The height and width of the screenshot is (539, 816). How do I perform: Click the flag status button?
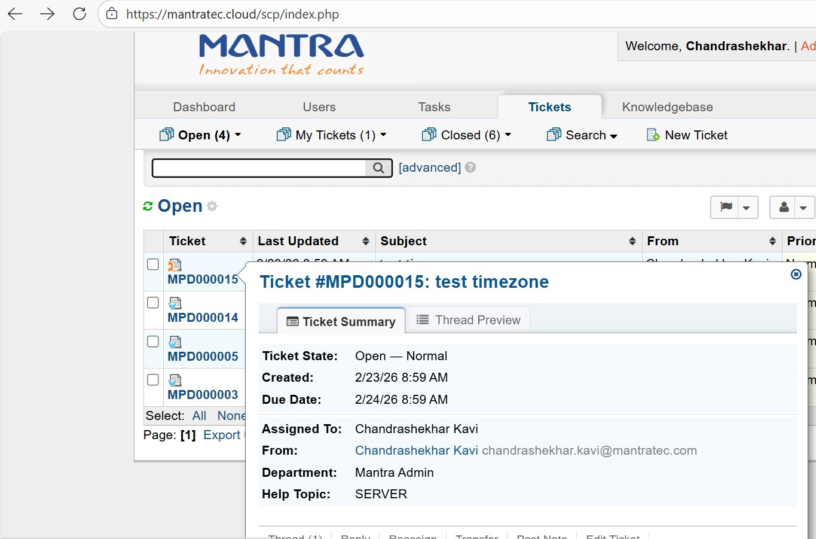click(726, 208)
